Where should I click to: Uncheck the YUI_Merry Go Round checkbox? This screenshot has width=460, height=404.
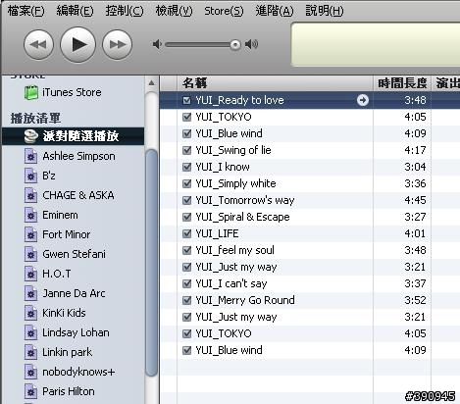(x=186, y=300)
